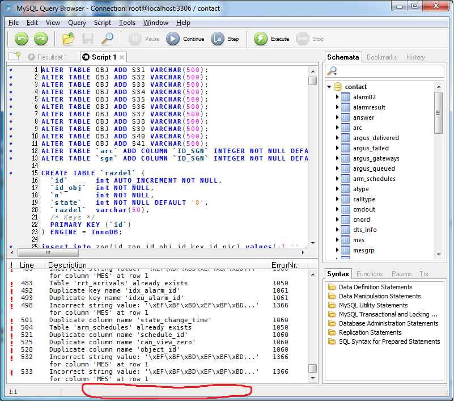Select the cmdout table
The image size is (454, 401).
point(364,209)
